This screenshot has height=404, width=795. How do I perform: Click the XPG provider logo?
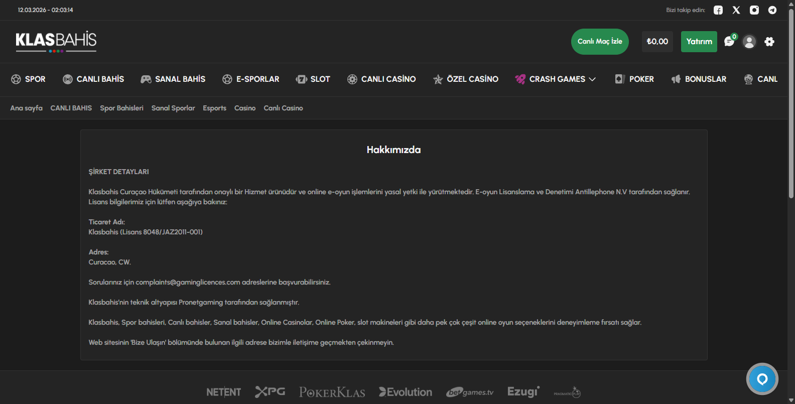coord(270,391)
